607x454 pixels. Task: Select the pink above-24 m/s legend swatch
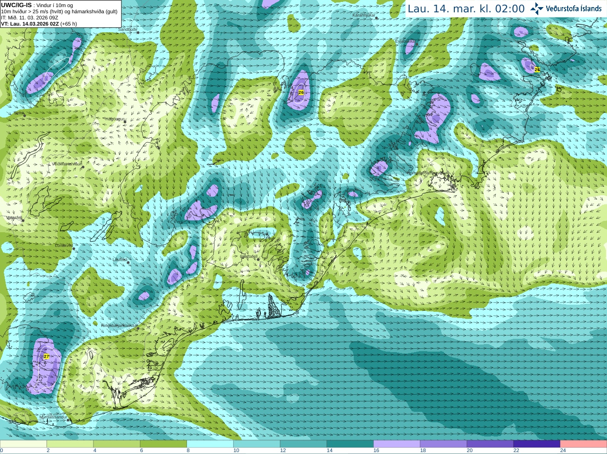[584, 444]
